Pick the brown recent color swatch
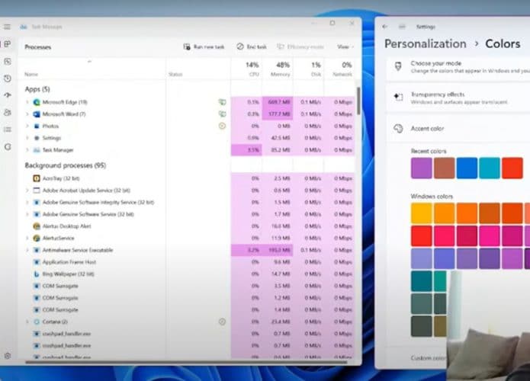Image resolution: width=530 pixels, height=381 pixels. pyautogui.click(x=444, y=168)
